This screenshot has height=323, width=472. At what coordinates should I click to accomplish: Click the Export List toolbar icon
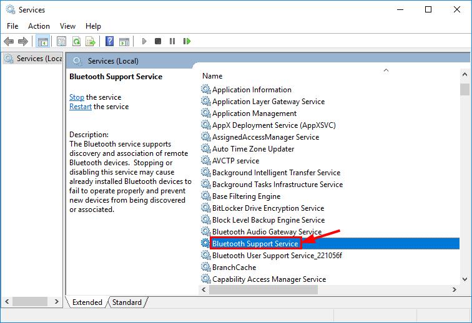(x=91, y=41)
